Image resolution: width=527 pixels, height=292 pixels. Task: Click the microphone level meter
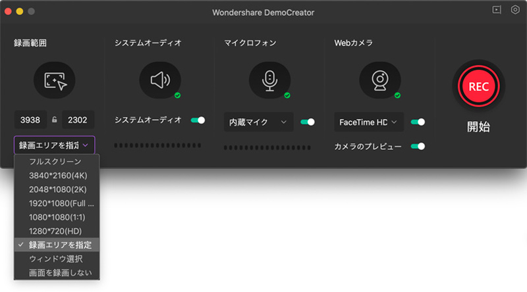(267, 147)
